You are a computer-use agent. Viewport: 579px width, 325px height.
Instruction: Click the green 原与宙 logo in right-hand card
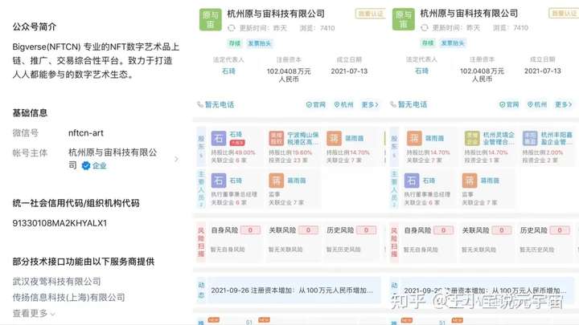[403, 19]
